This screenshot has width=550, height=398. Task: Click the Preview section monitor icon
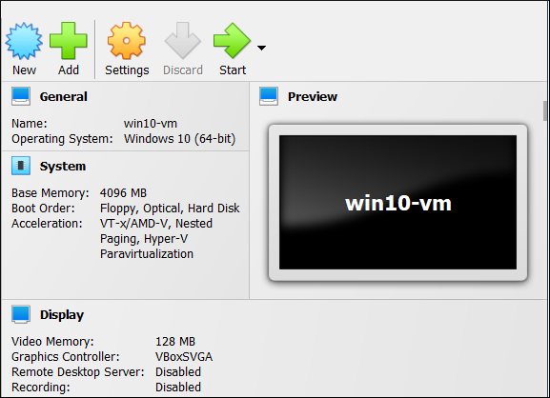(269, 96)
